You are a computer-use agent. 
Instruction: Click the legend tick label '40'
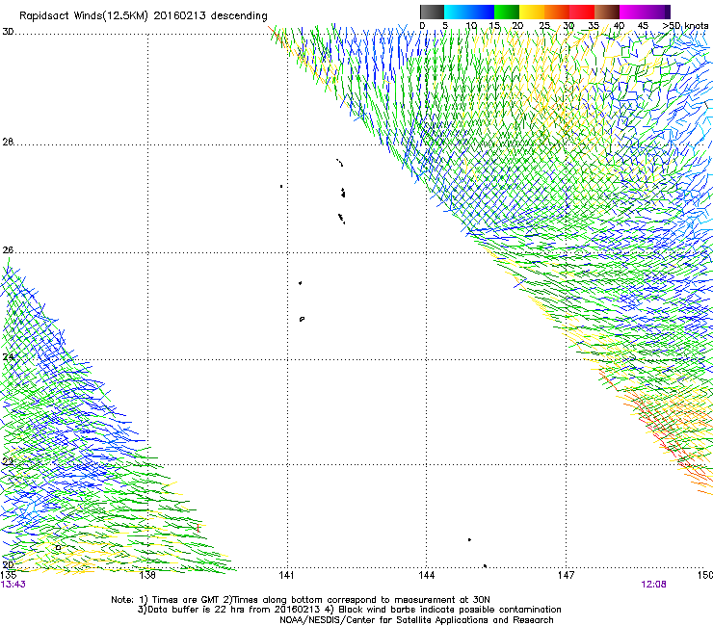619,26
